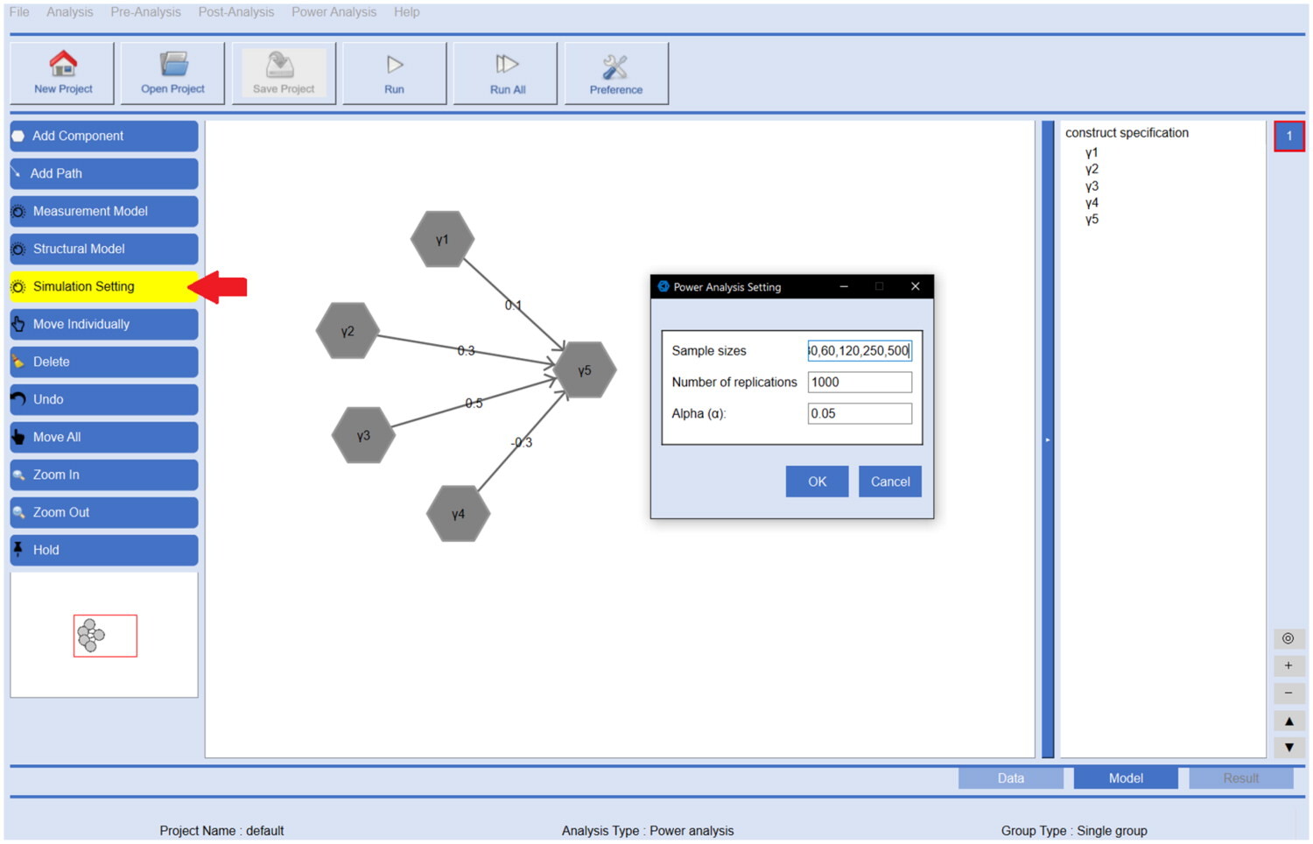Select y5 in construct specification list
The image size is (1313, 844).
[x=1092, y=220]
